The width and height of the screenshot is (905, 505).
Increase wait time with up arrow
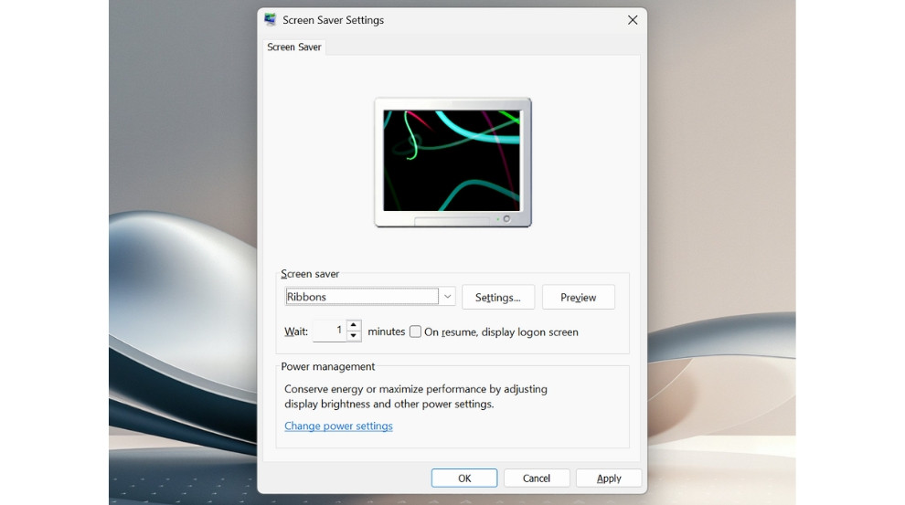[x=354, y=326]
